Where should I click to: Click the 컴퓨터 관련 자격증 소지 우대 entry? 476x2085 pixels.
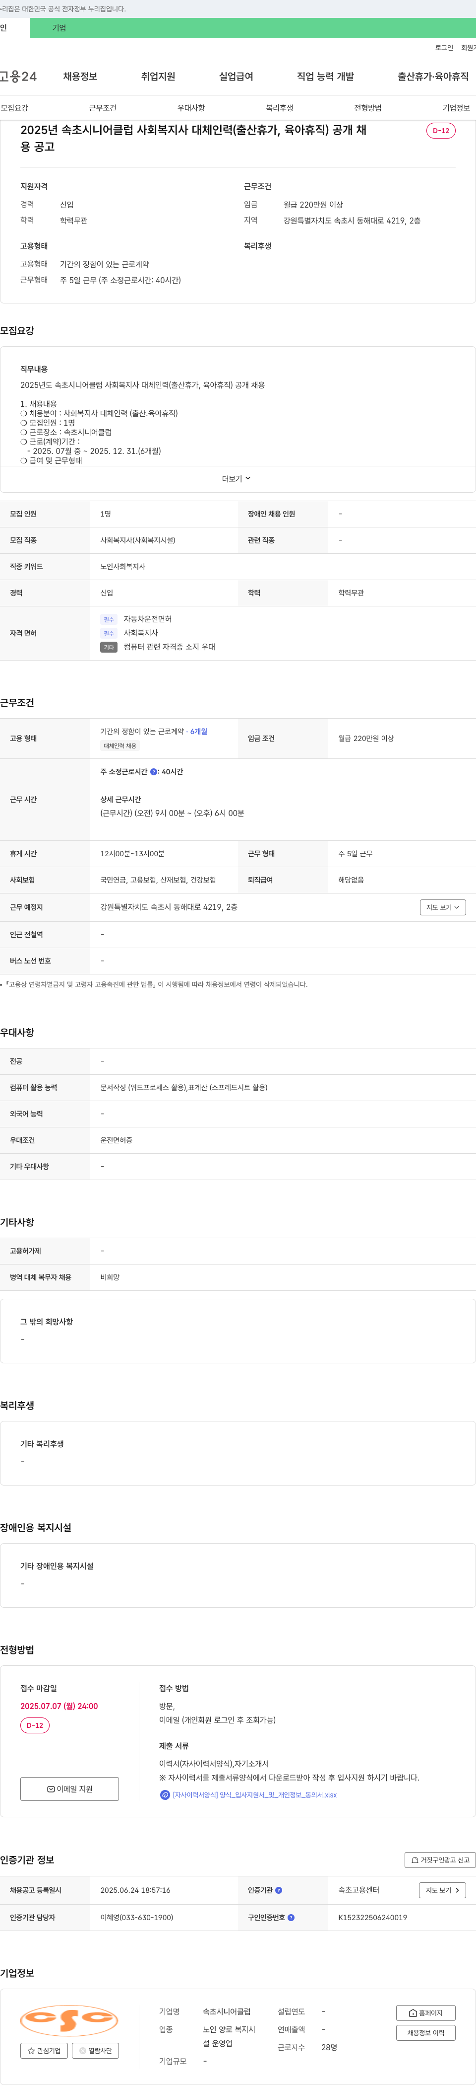(169, 647)
